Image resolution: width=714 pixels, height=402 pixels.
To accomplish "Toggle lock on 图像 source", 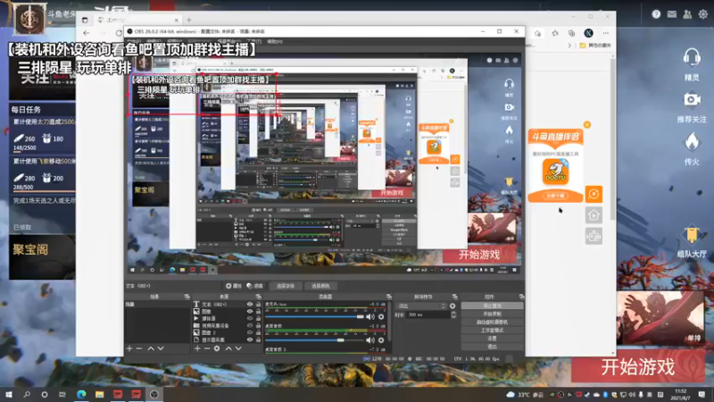I will tap(258, 311).
